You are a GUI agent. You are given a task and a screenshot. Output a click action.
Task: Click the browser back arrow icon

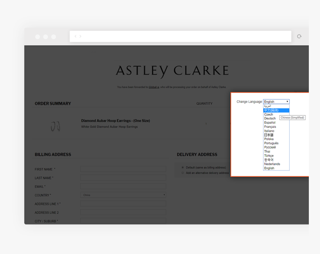coord(76,36)
